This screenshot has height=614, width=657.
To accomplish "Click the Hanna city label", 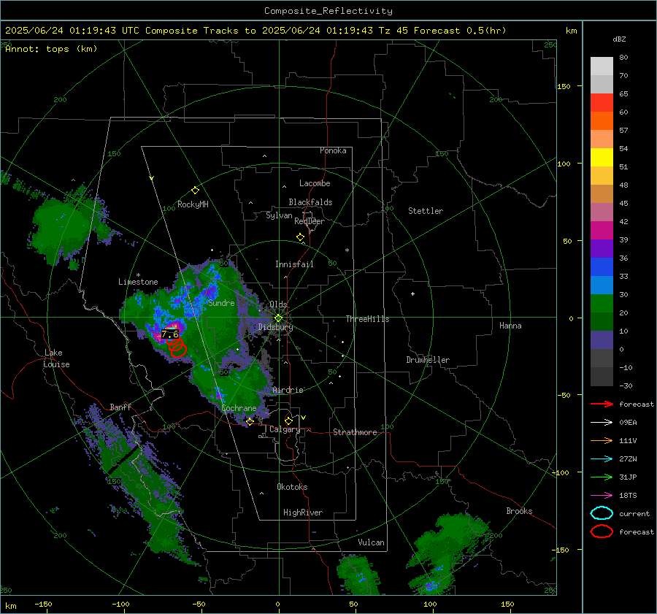I will coord(510,326).
